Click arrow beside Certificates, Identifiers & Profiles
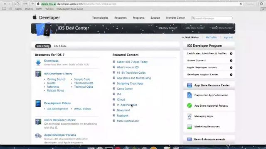The image size is (266, 149). click(231, 53)
